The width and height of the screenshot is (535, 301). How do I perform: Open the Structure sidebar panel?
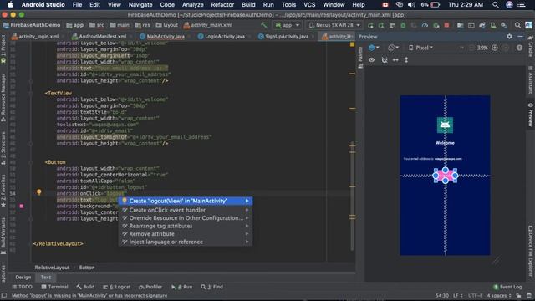pyautogui.click(x=3, y=148)
